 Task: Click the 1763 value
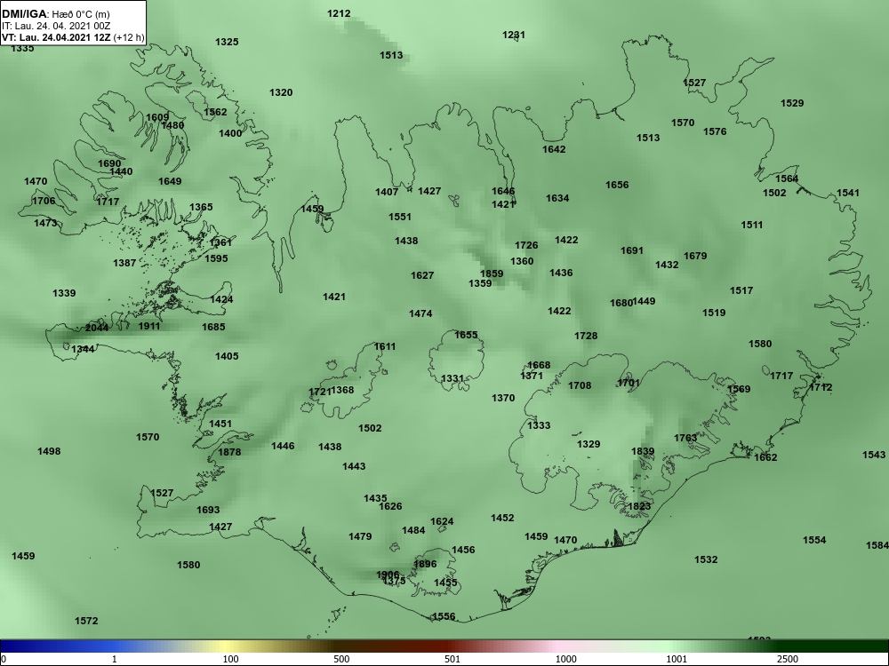[x=685, y=439]
